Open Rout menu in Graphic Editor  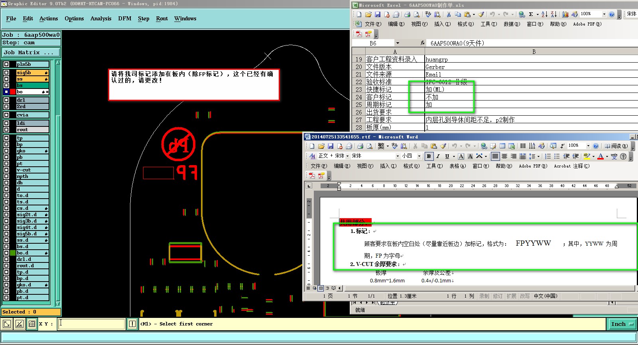tap(162, 19)
